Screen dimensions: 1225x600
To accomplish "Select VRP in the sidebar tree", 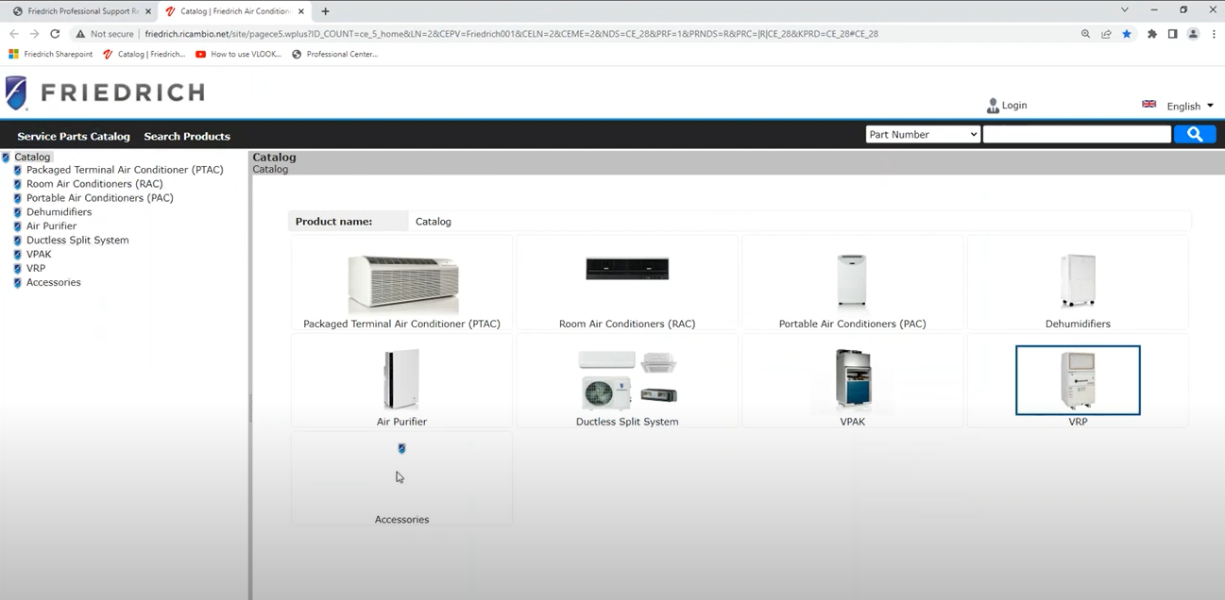I will click(x=36, y=268).
